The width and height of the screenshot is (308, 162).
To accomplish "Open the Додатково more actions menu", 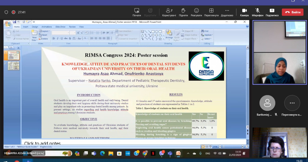I will coord(227,12).
